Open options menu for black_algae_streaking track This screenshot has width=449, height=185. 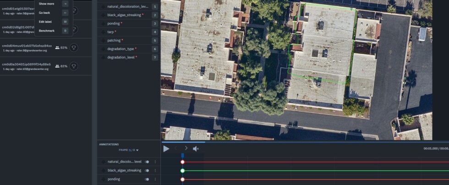[155, 170]
